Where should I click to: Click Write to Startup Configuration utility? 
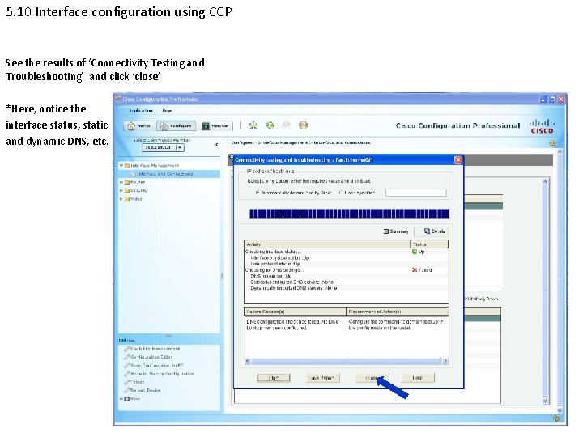point(160,374)
